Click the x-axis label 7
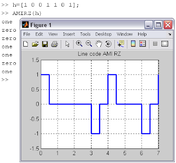Viewport: 176px width, 163px height. (158, 153)
